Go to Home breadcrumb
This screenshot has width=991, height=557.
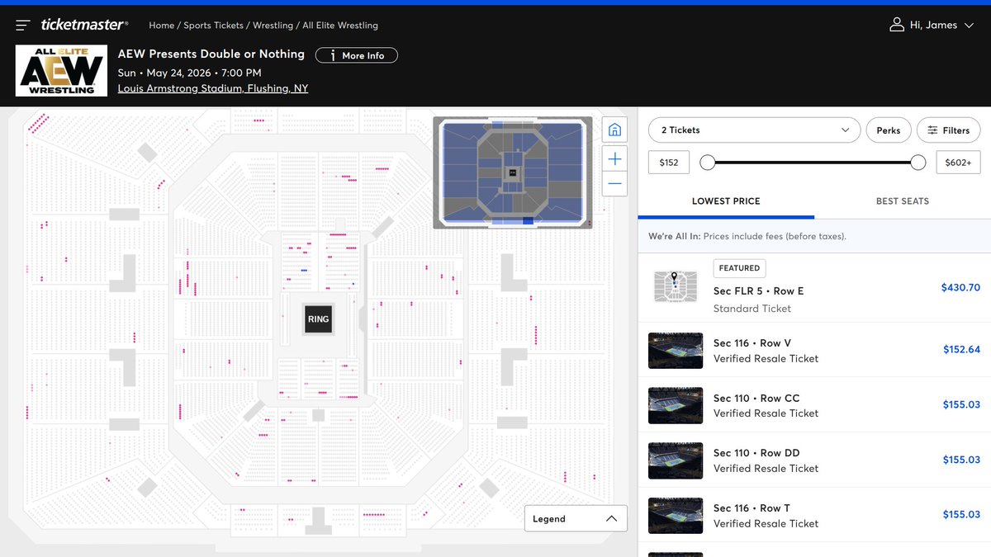click(x=162, y=26)
